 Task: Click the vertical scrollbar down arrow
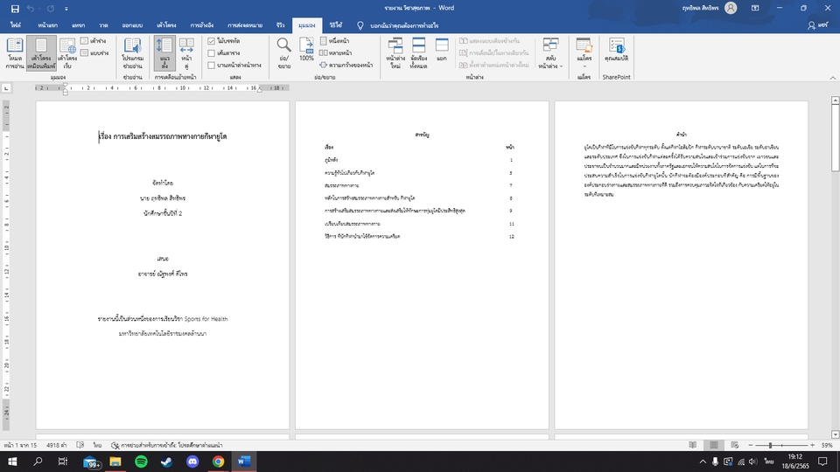point(835,434)
